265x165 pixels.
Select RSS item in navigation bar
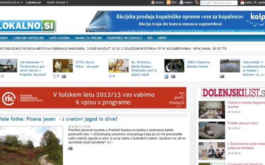pos(150,38)
